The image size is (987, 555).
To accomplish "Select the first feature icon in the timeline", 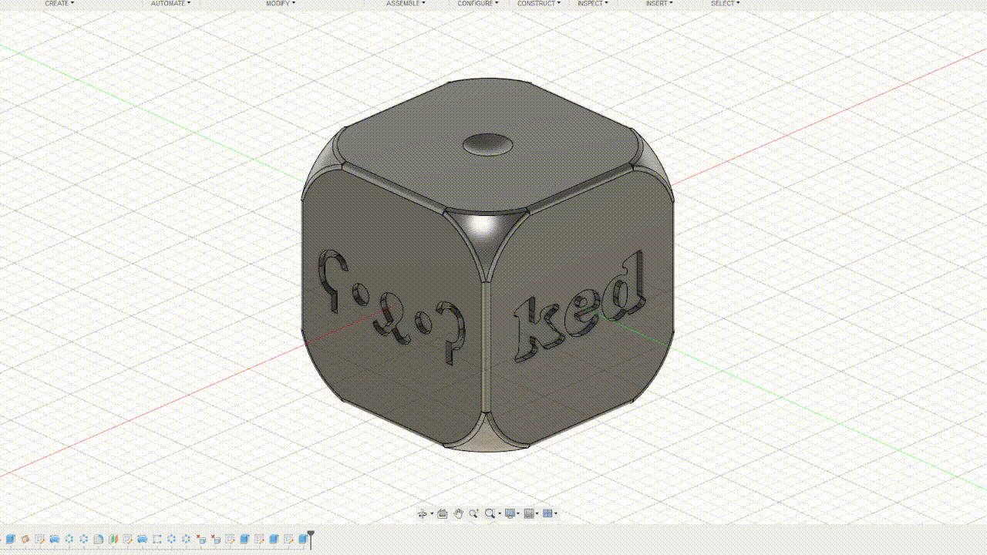I will (9, 540).
